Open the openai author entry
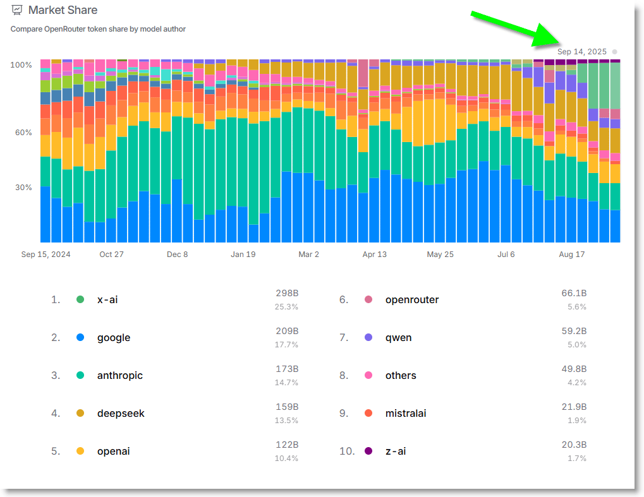This screenshot has width=644, height=497. point(113,452)
